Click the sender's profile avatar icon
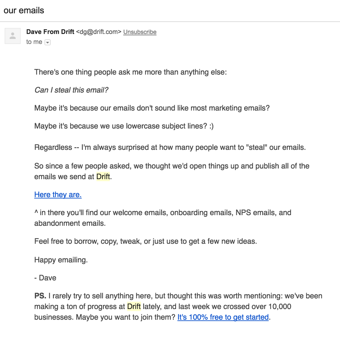The width and height of the screenshot is (340, 351). pos(13,36)
